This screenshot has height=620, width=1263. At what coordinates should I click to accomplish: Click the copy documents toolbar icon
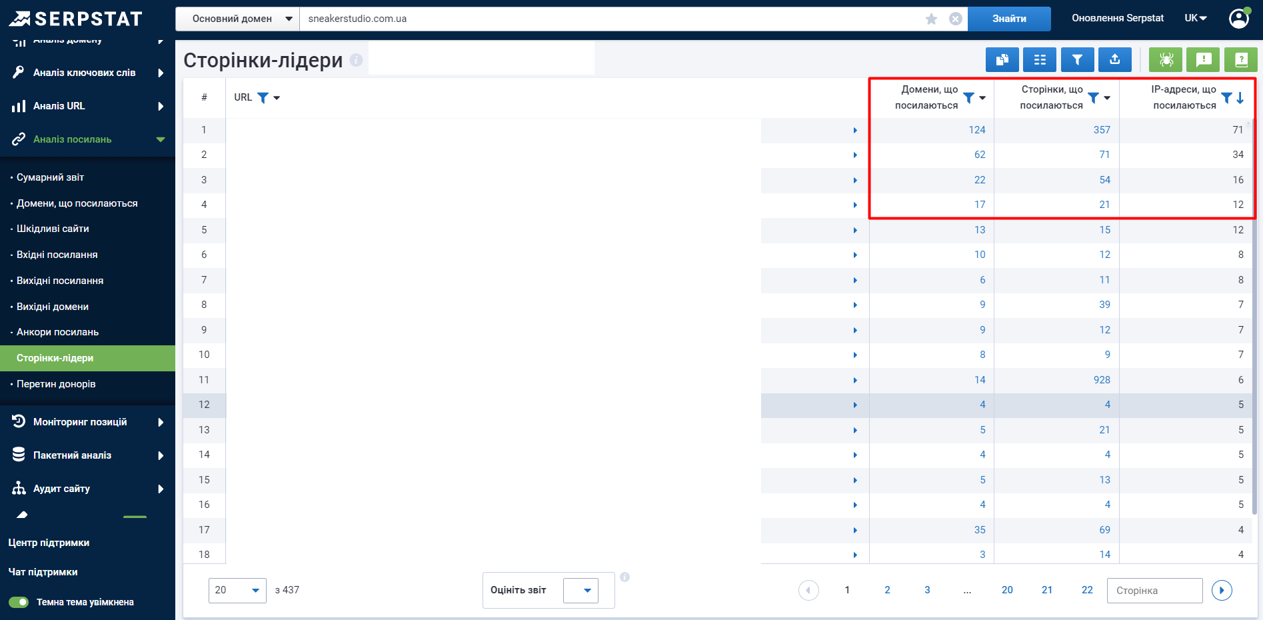(1002, 60)
